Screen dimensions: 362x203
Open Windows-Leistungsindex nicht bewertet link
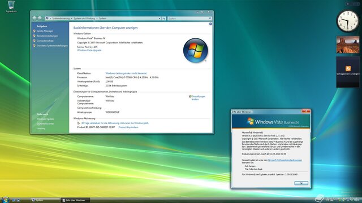[x=126, y=73]
